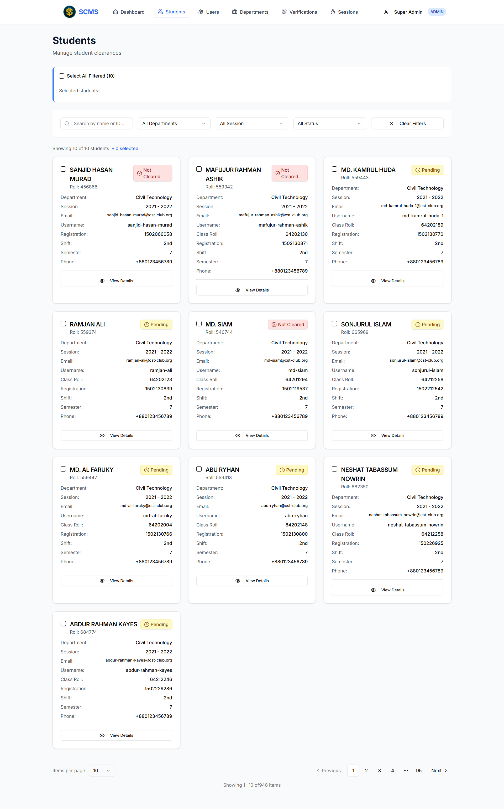The image size is (504, 809).
Task: Click the SCMS logo icon
Action: point(69,12)
